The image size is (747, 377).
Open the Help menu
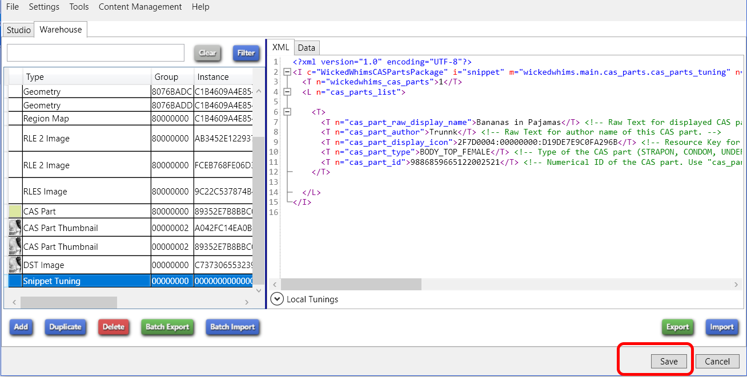pos(200,7)
